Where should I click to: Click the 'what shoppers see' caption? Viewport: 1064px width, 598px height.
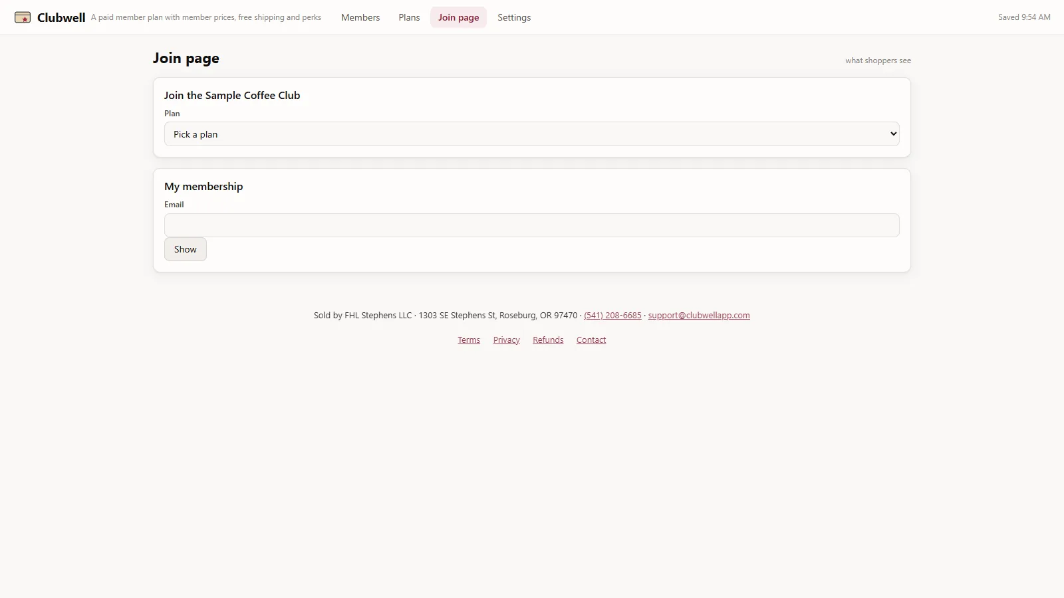pyautogui.click(x=878, y=60)
